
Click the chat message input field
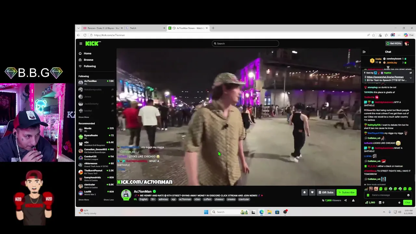point(388,195)
